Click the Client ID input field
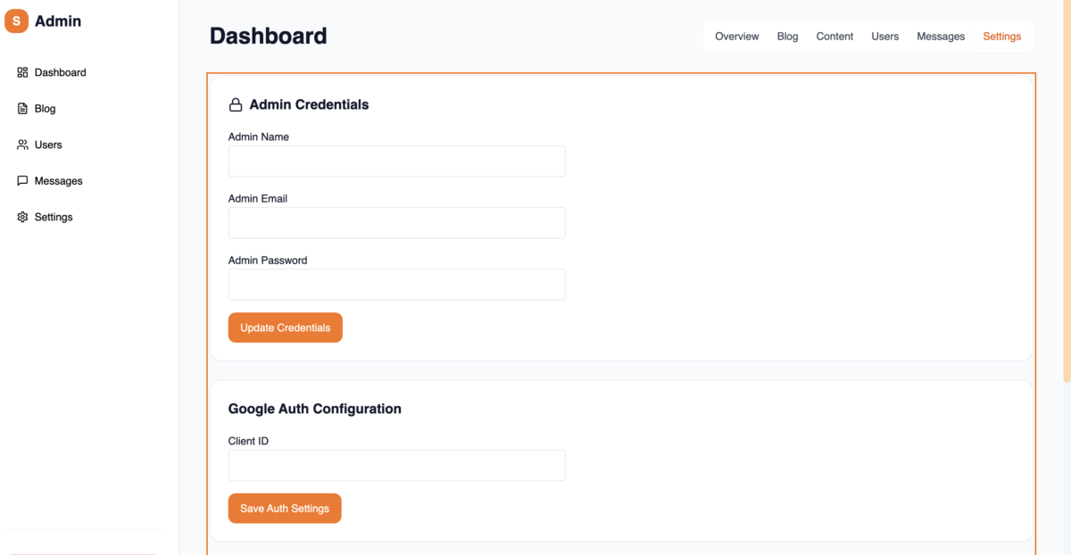Viewport: 1071px width, 555px height. 396,465
